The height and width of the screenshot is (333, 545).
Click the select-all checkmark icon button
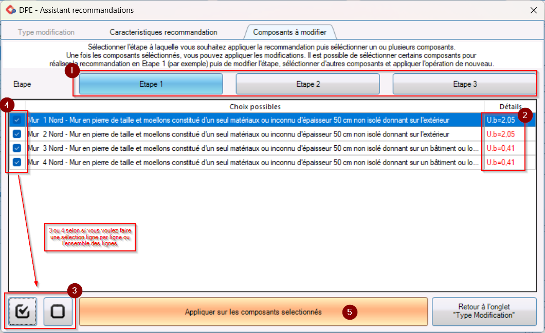point(23,311)
